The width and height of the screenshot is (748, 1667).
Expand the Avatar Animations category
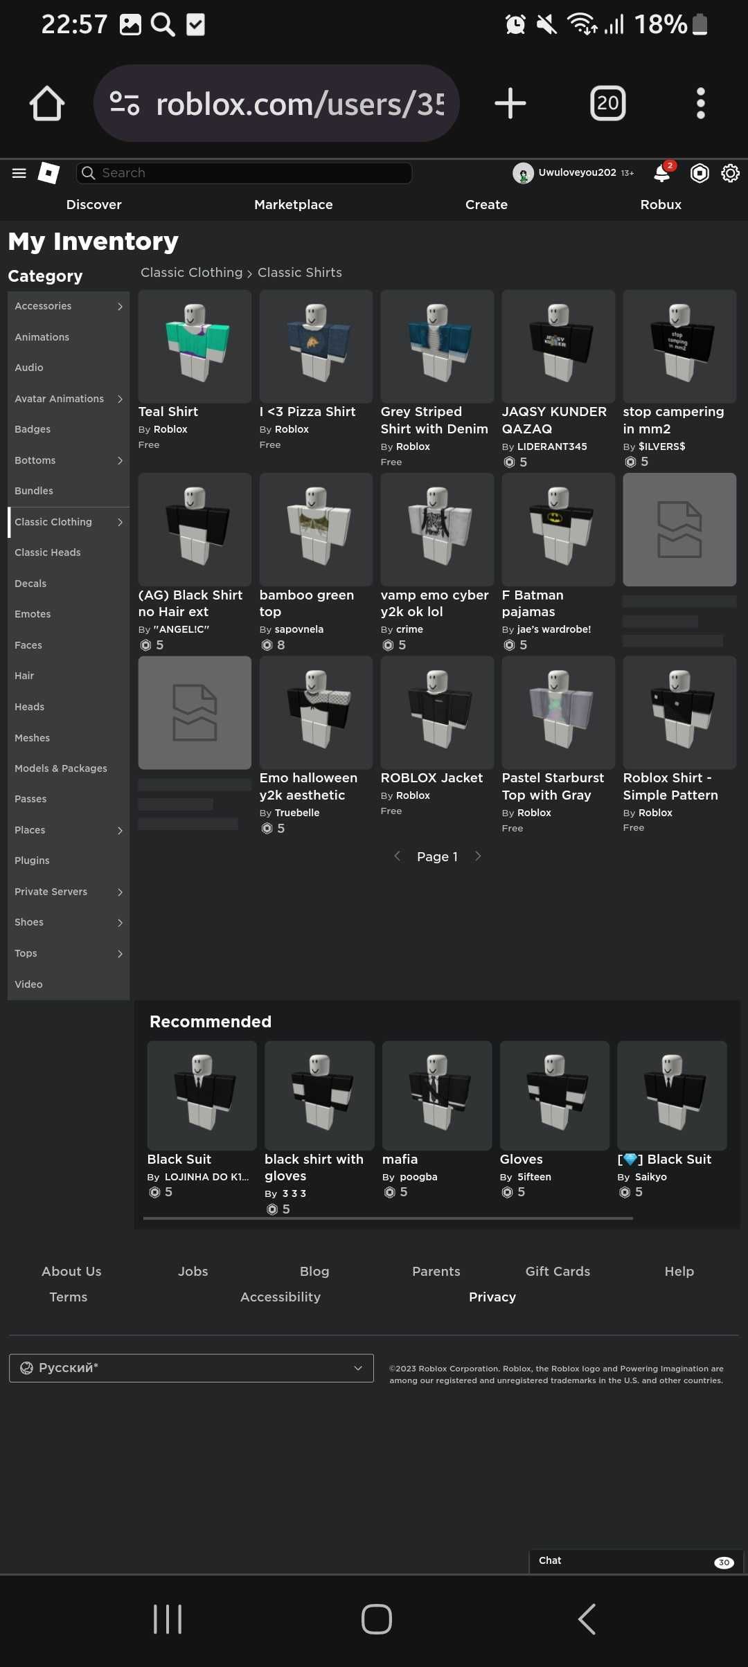tap(69, 399)
